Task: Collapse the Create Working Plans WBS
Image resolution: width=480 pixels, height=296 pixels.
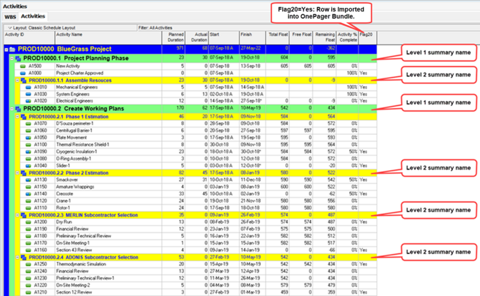Action: 12,108
